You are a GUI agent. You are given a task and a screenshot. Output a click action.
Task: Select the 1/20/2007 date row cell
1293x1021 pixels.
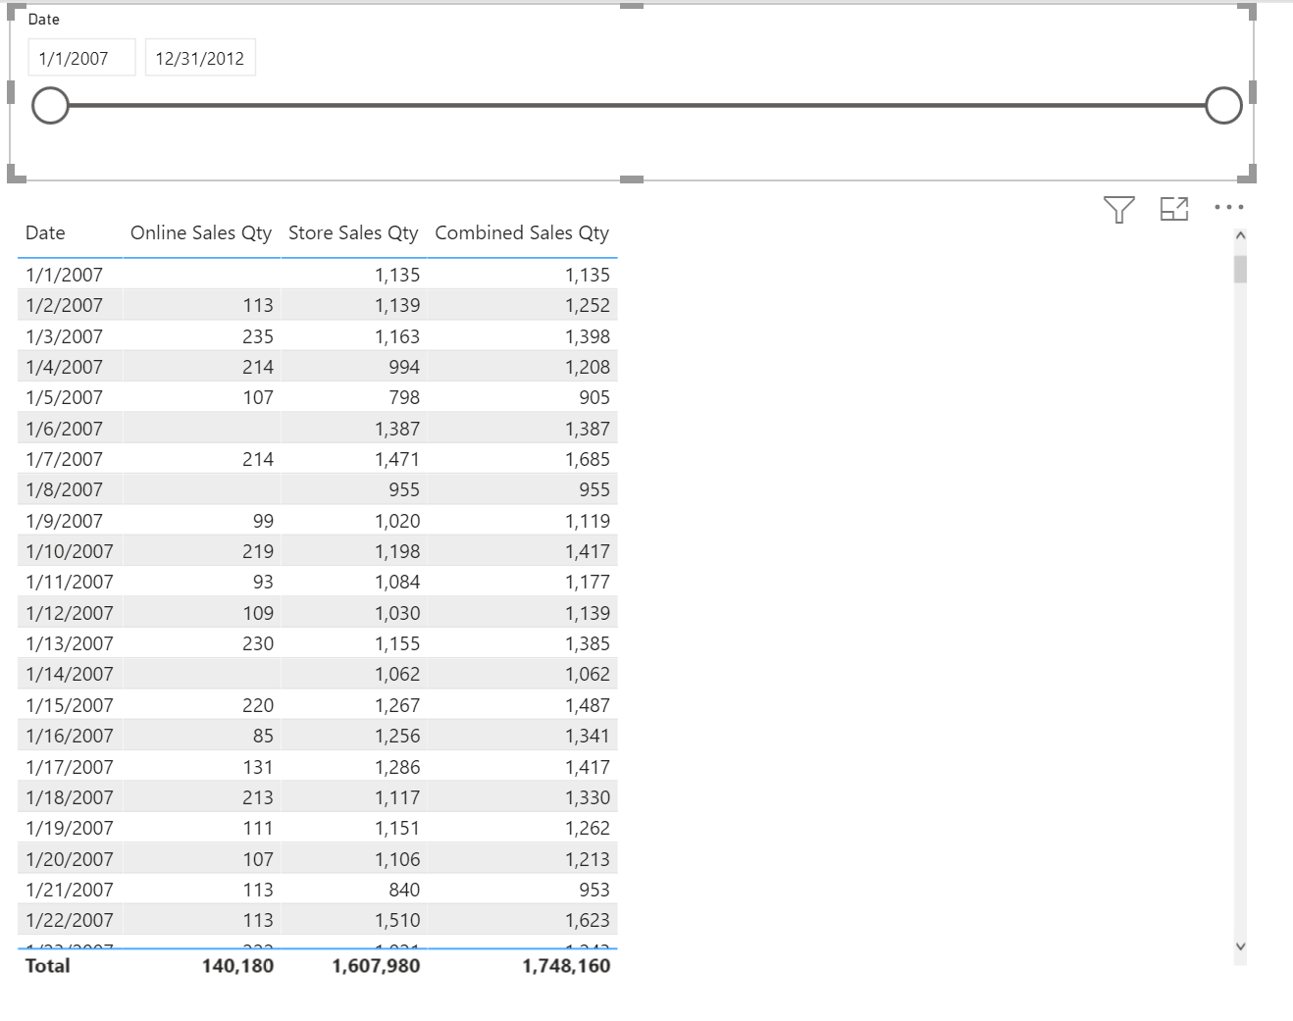[70, 859]
